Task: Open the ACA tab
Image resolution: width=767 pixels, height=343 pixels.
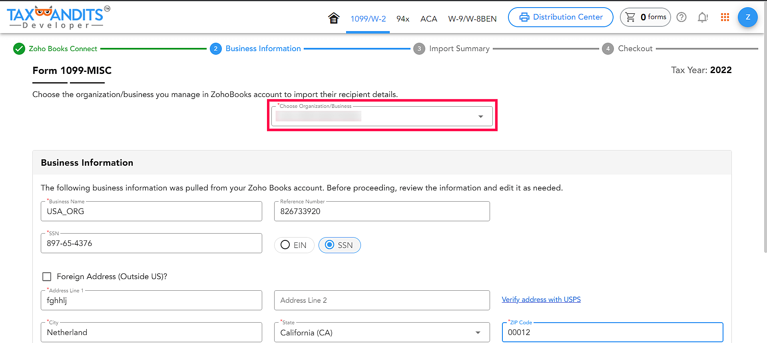Action: (x=428, y=19)
